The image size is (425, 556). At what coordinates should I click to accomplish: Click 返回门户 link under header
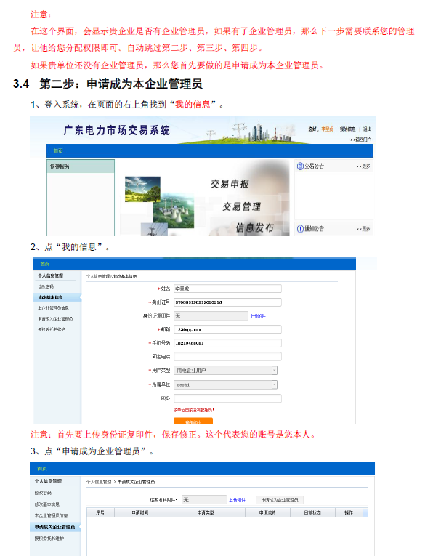click(x=360, y=140)
